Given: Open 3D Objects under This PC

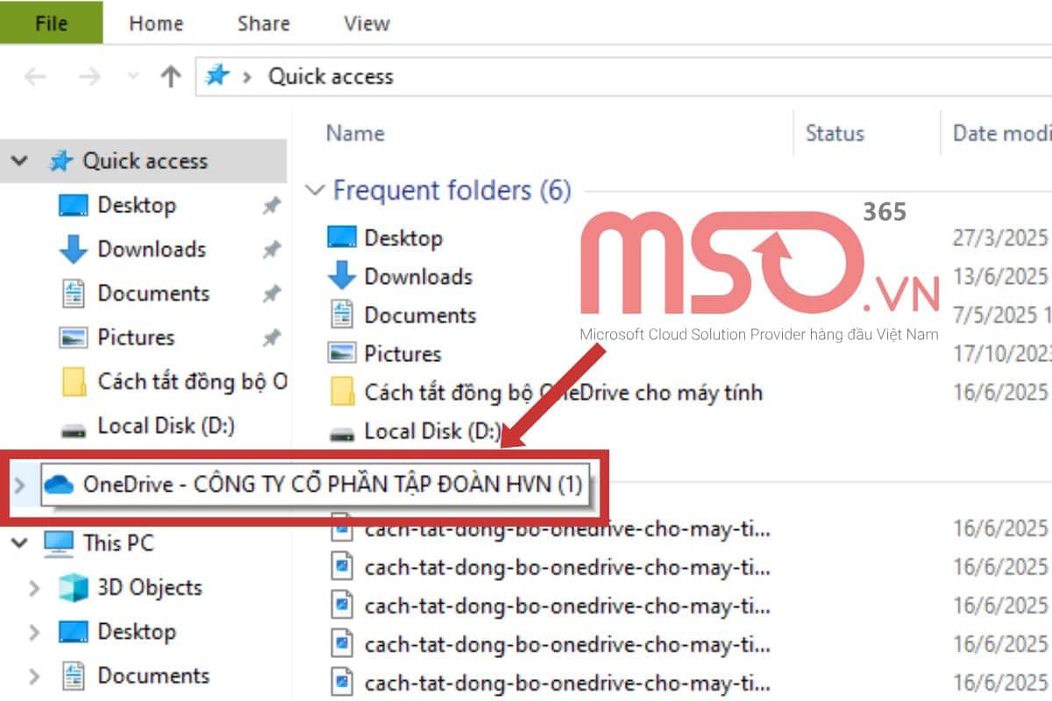Looking at the screenshot, I should tap(150, 587).
